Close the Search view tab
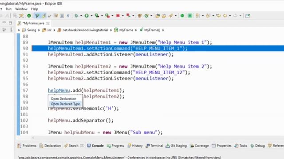This screenshot has height=159, width=284. [82, 146]
